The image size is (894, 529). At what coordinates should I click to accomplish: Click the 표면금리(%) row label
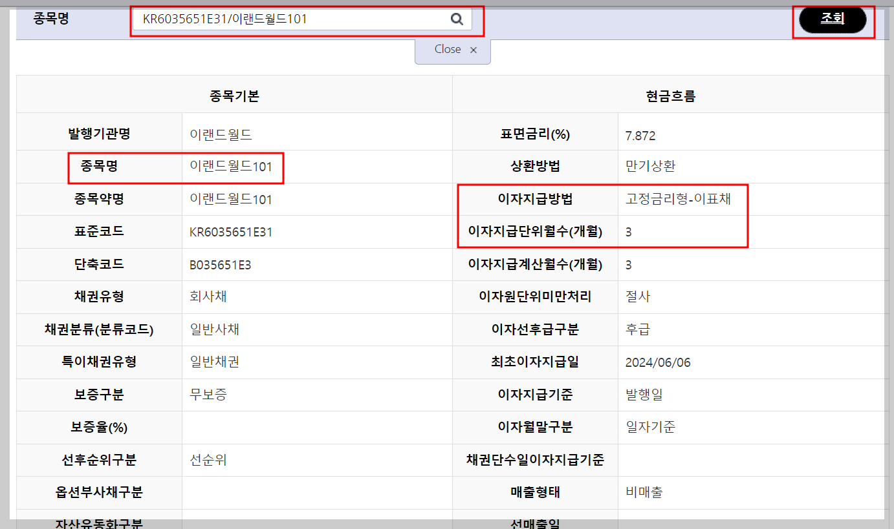pyautogui.click(x=535, y=134)
